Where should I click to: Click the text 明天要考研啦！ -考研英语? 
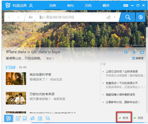47,99
